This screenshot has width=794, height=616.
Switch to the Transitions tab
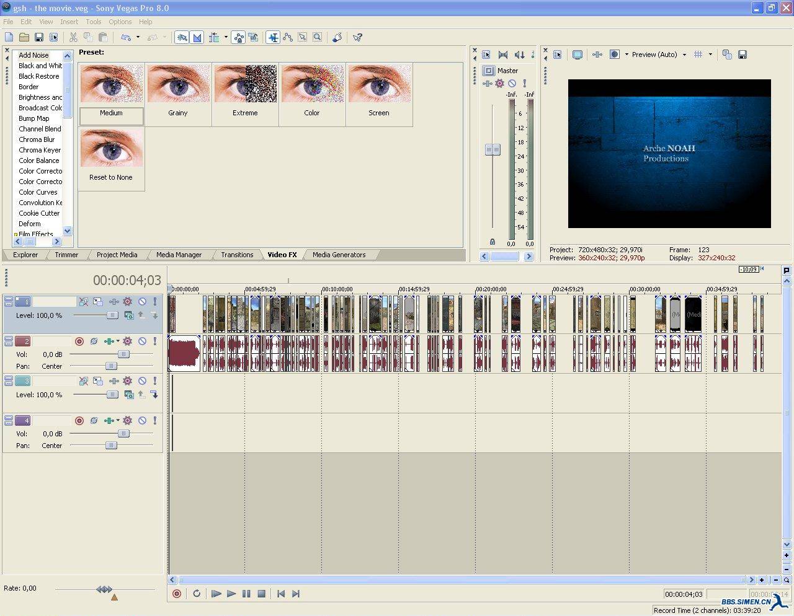pos(237,255)
